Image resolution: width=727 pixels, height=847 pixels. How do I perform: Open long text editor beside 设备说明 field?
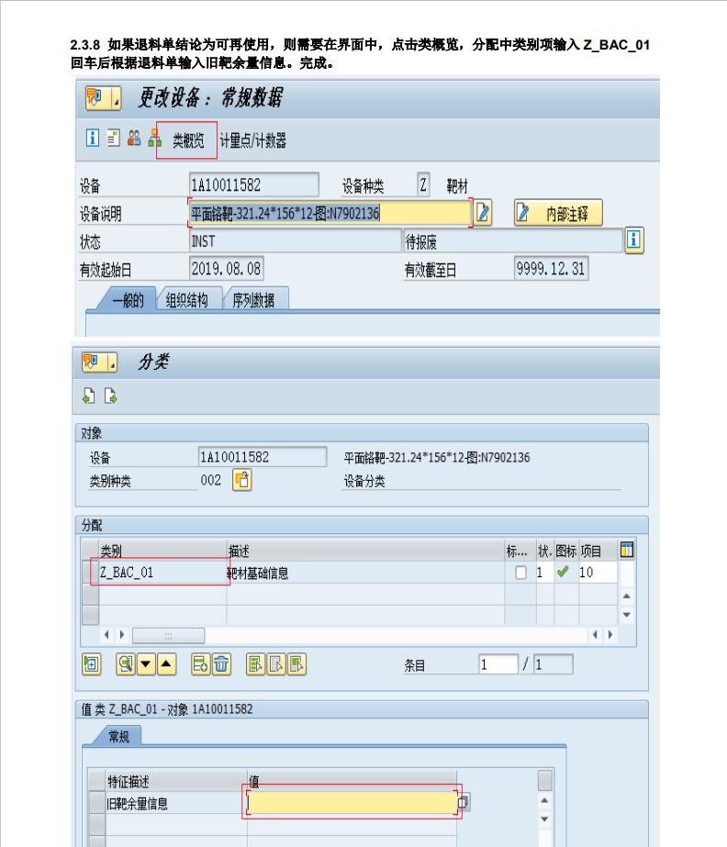point(484,214)
